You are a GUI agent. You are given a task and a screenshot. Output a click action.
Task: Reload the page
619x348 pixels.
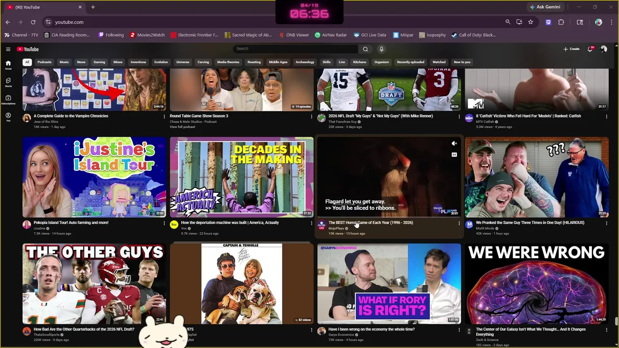point(33,22)
